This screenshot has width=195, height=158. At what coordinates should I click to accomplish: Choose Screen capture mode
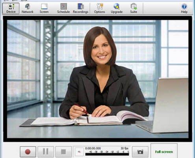pos(44,8)
